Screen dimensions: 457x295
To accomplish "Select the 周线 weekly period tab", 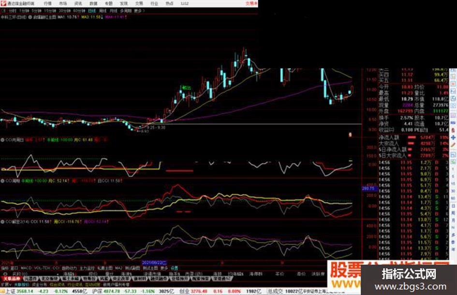I will (103, 11).
